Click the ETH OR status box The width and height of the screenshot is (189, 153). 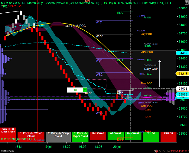151,137
